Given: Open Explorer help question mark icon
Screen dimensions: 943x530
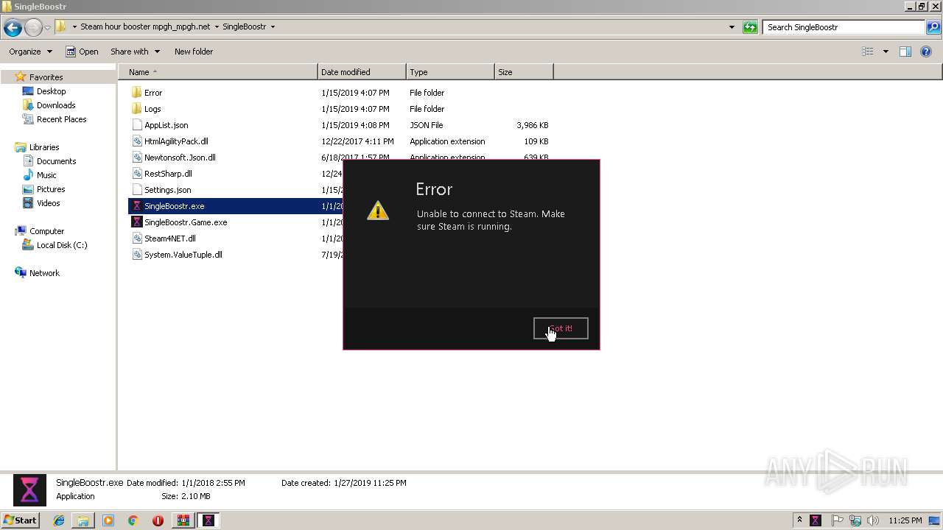Looking at the screenshot, I should click(x=927, y=52).
